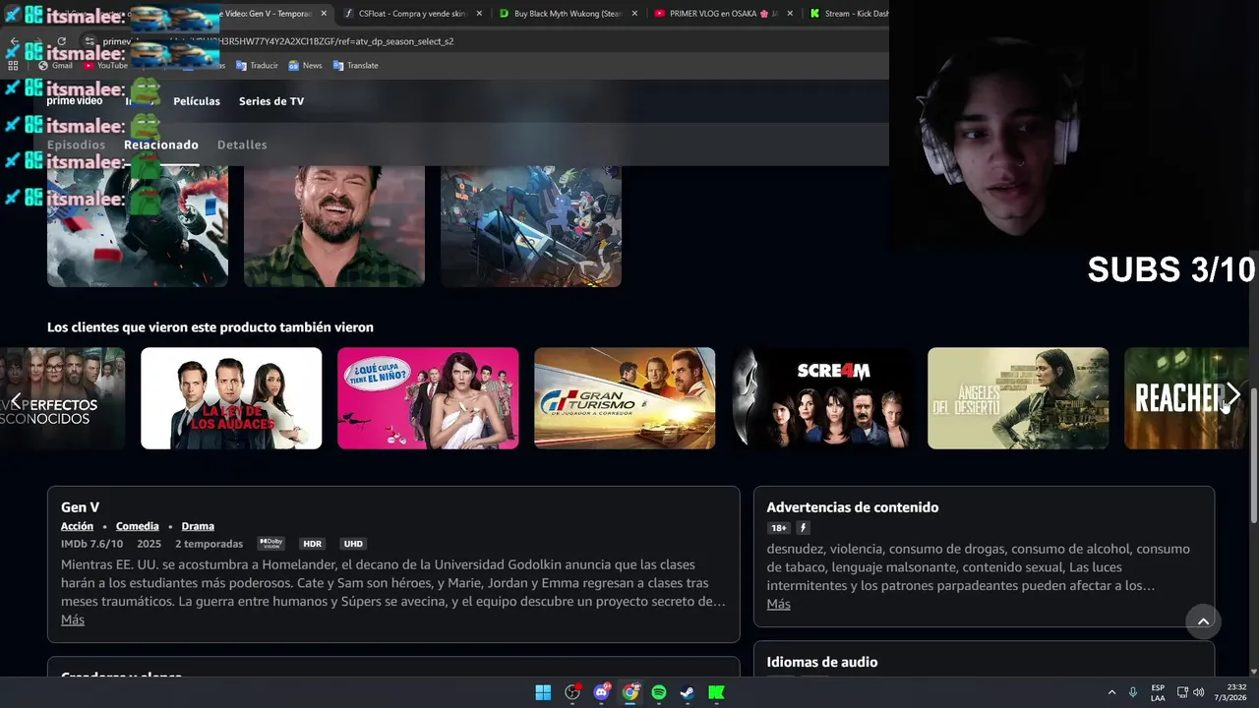Click the browser back arrow
This screenshot has height=708, width=1259.
pos(14,41)
